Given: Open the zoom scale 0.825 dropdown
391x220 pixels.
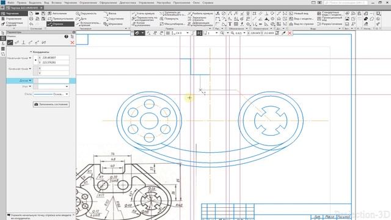Looking at the screenshot, I should click(244, 33).
